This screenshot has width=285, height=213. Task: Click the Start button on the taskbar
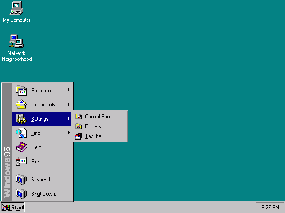(13, 208)
